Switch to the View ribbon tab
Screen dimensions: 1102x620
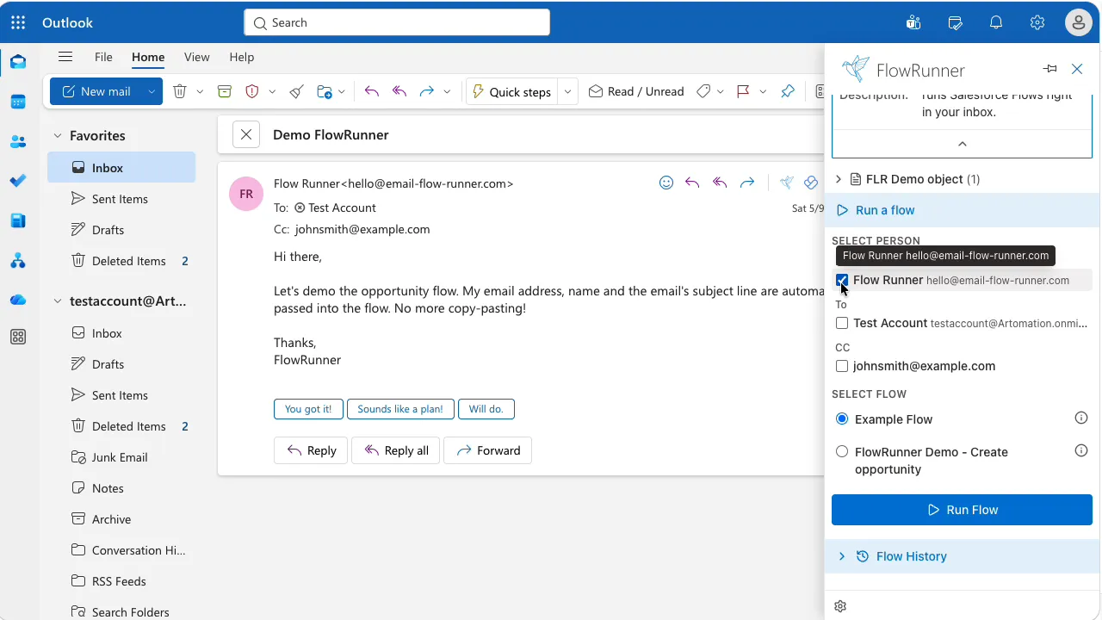pyautogui.click(x=196, y=57)
